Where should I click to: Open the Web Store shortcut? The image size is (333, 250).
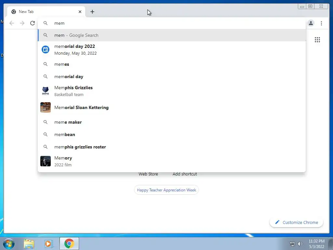coord(148,174)
